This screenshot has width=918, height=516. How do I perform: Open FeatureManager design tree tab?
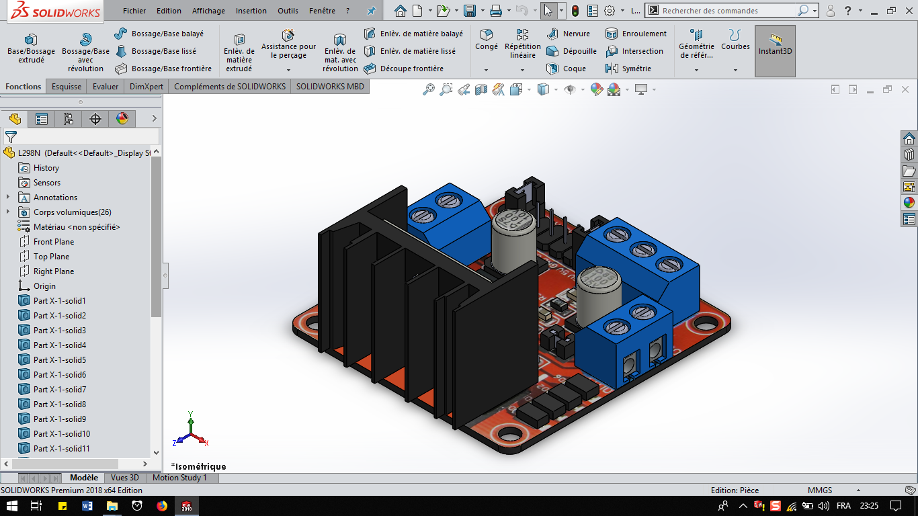tap(14, 119)
